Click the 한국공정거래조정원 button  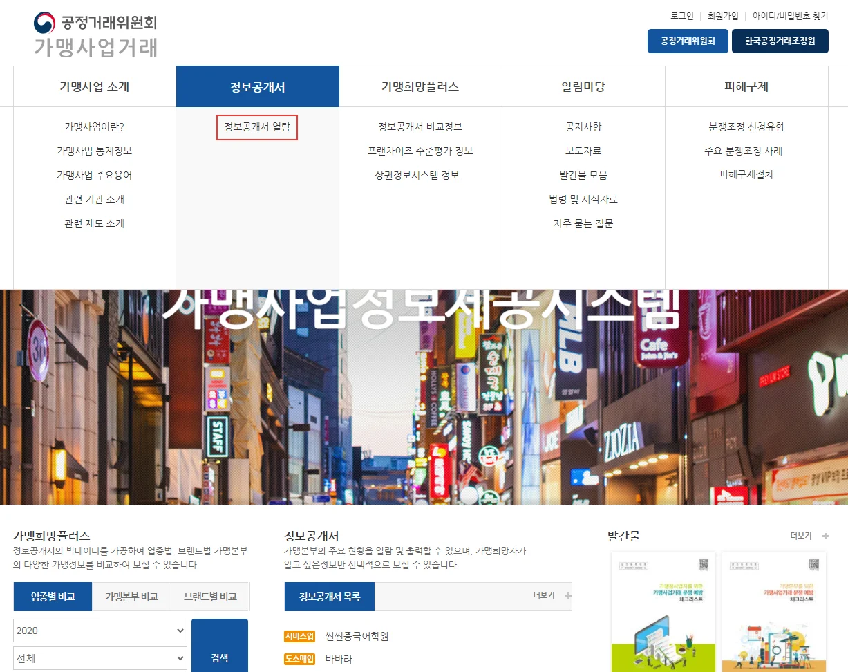[780, 41]
